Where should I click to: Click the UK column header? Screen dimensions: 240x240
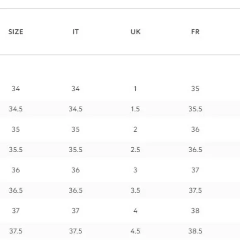point(135,32)
